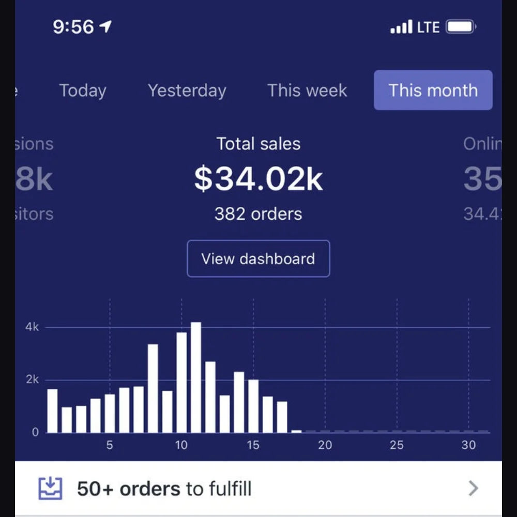Tap the orders to fulfill inbox icon
Screen dimensions: 517x517
coord(51,489)
